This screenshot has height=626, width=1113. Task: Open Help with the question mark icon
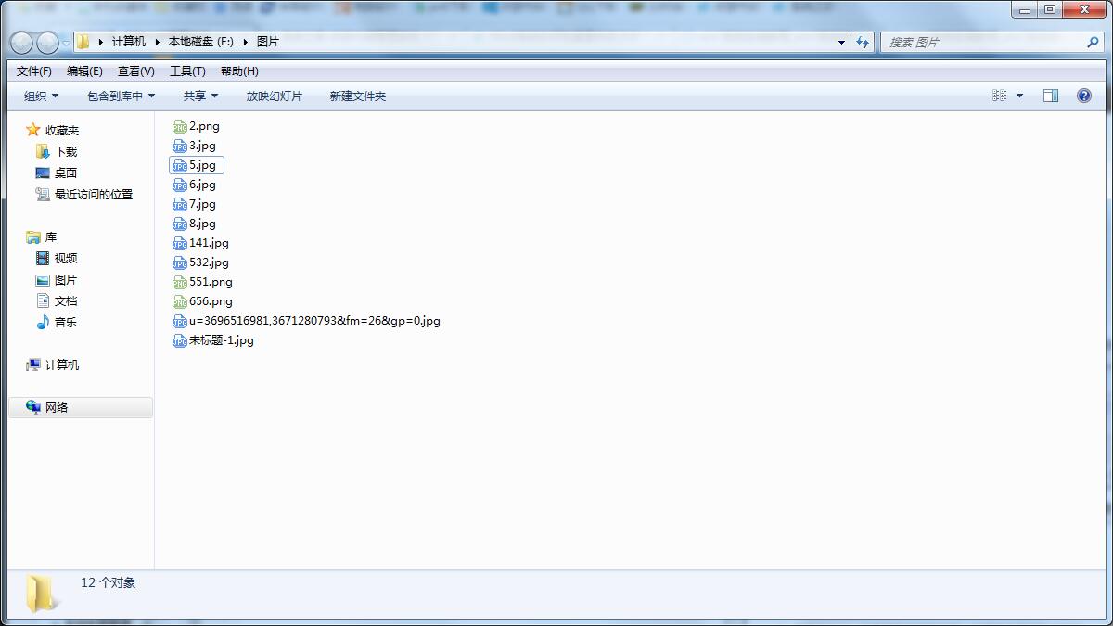(1083, 96)
